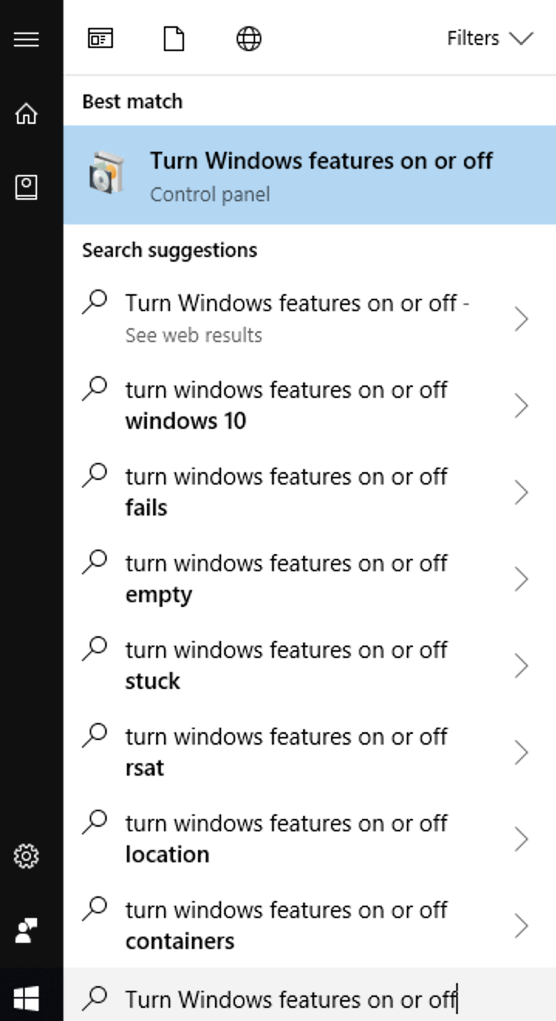556x1021 pixels.
Task: Select the 'empty' search suggestion
Action: (x=309, y=578)
